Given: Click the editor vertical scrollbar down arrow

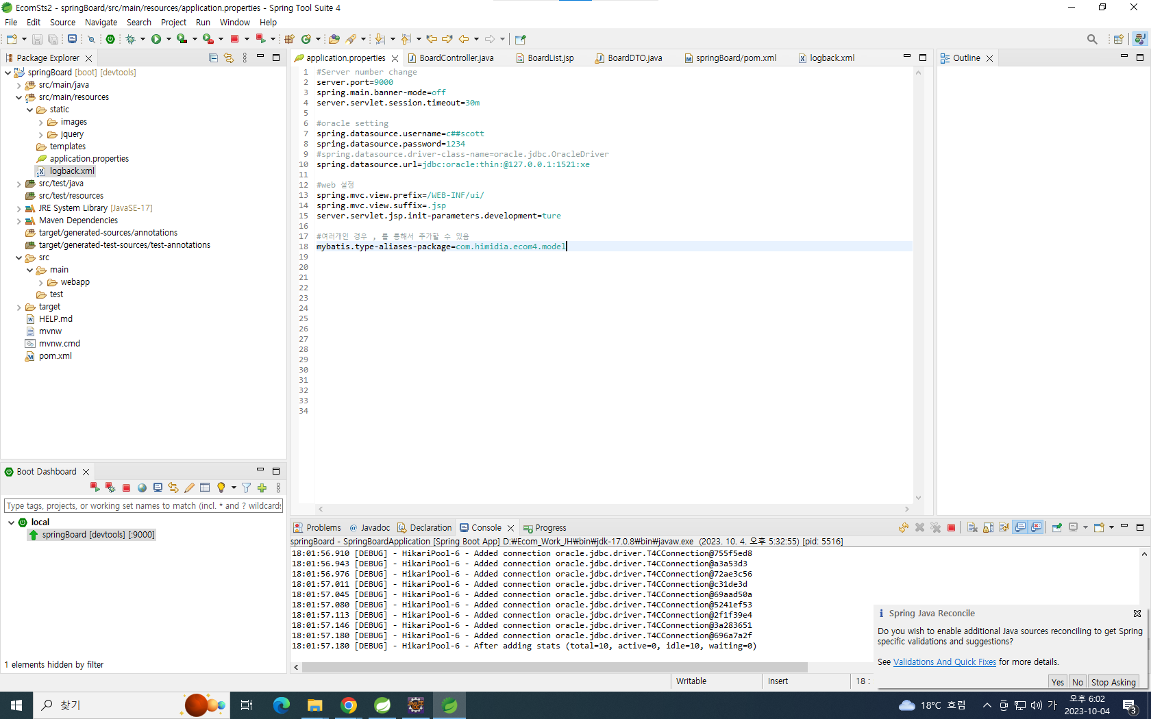Looking at the screenshot, I should [x=918, y=498].
